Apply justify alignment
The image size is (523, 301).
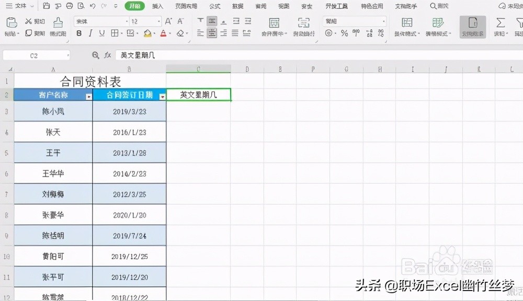(235, 33)
